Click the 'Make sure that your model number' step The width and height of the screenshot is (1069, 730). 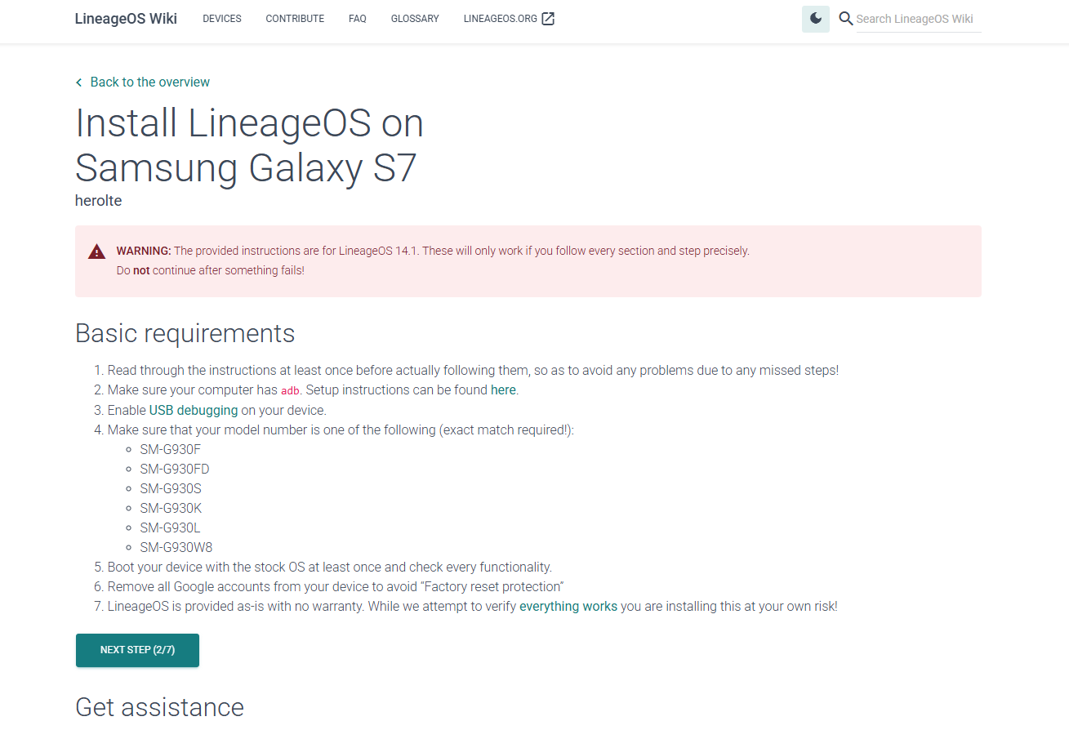point(341,430)
